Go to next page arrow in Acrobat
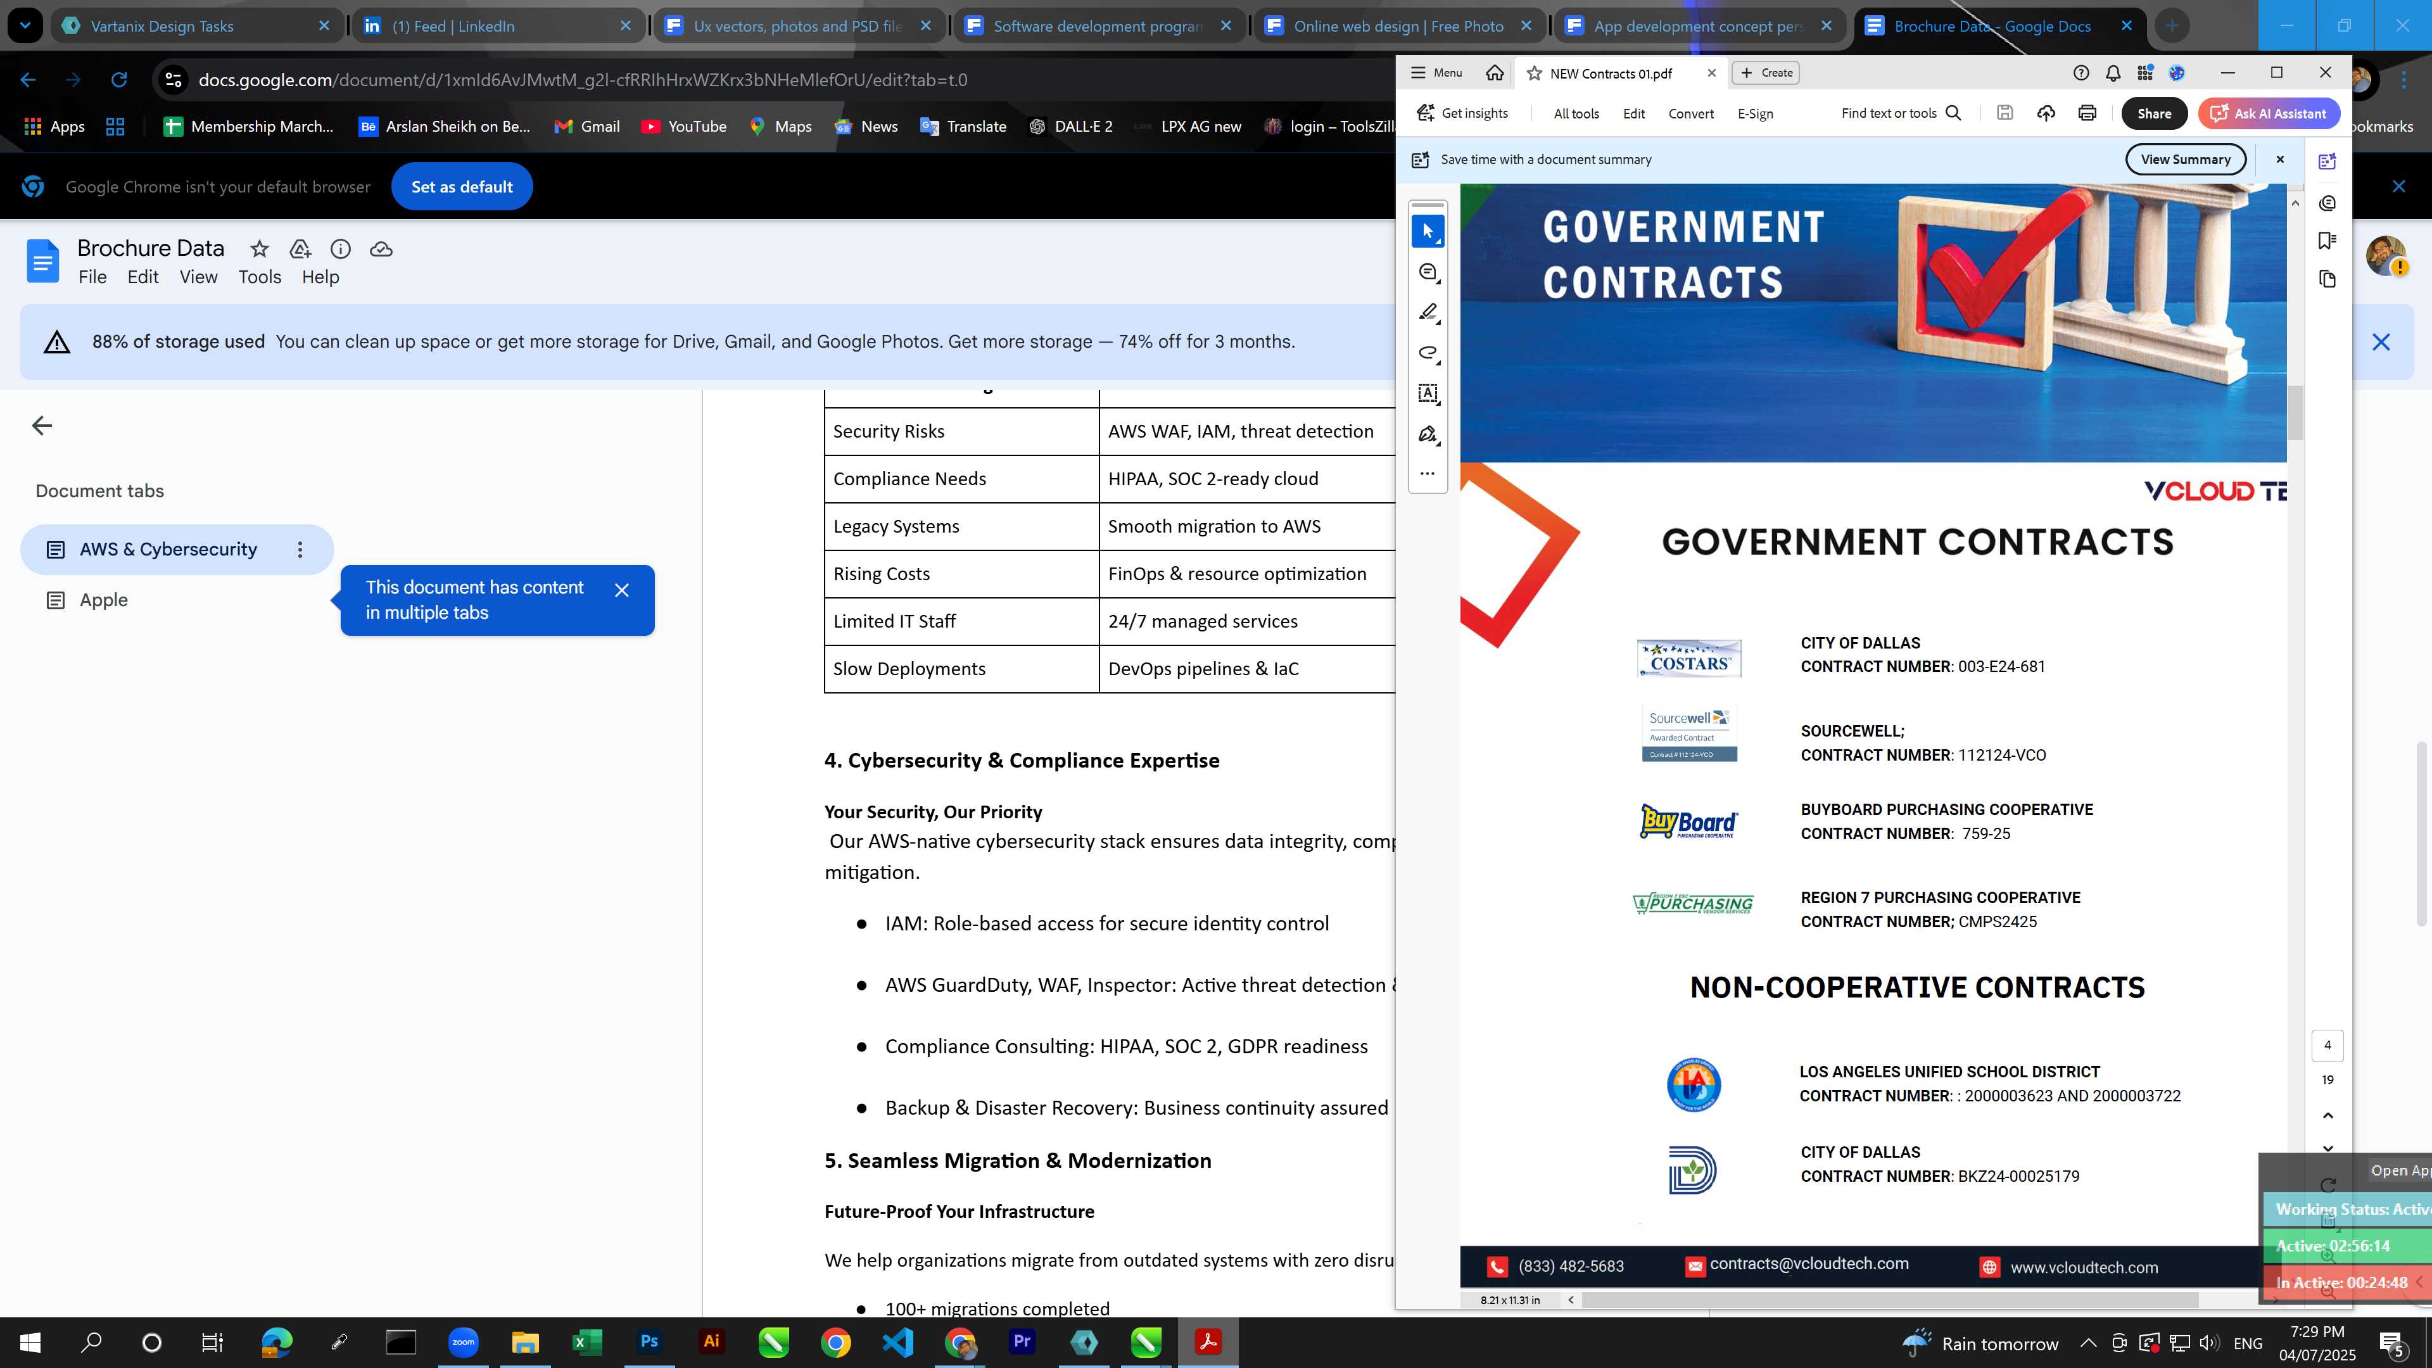The width and height of the screenshot is (2432, 1368). click(2327, 1149)
